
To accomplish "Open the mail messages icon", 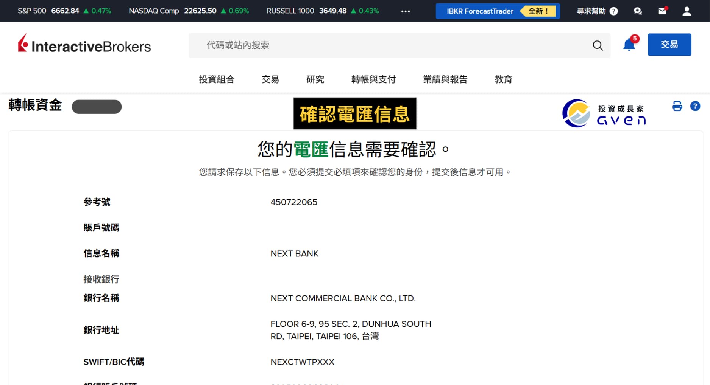I will [662, 11].
